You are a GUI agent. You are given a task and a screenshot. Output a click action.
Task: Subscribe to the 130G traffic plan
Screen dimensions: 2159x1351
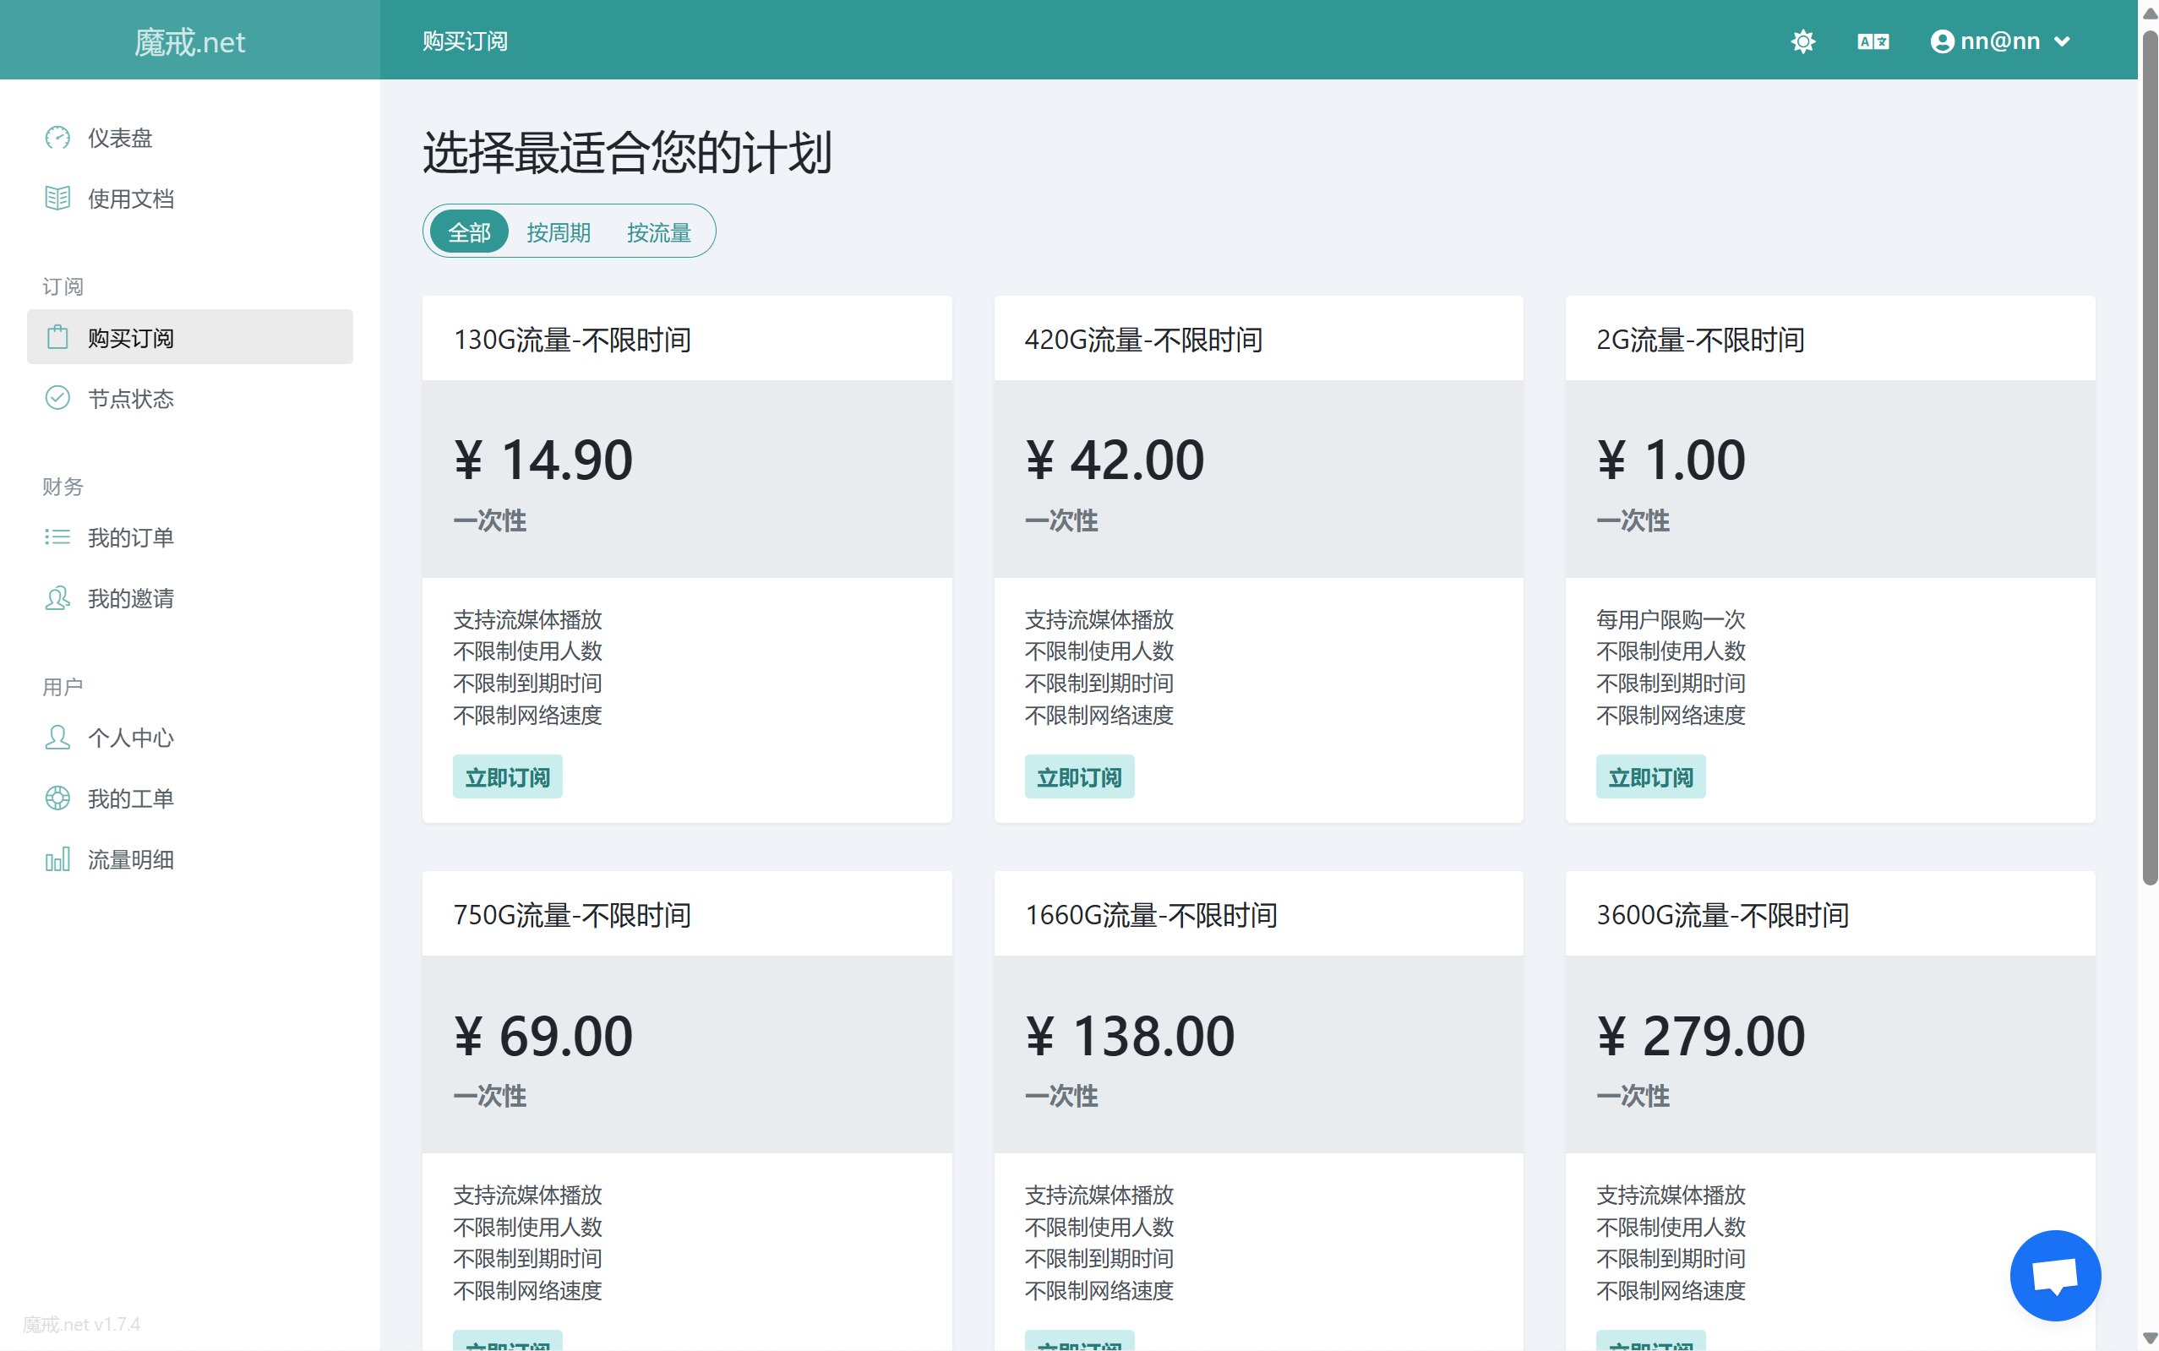(x=508, y=777)
